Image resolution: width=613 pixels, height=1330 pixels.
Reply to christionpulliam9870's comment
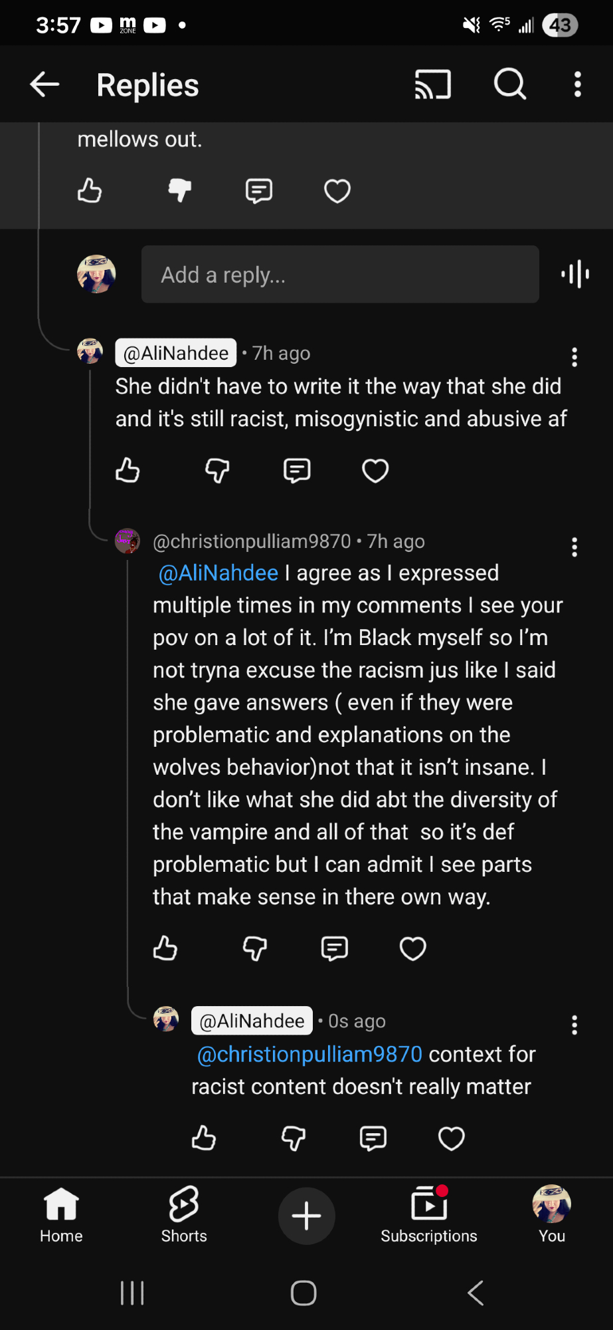[334, 948]
